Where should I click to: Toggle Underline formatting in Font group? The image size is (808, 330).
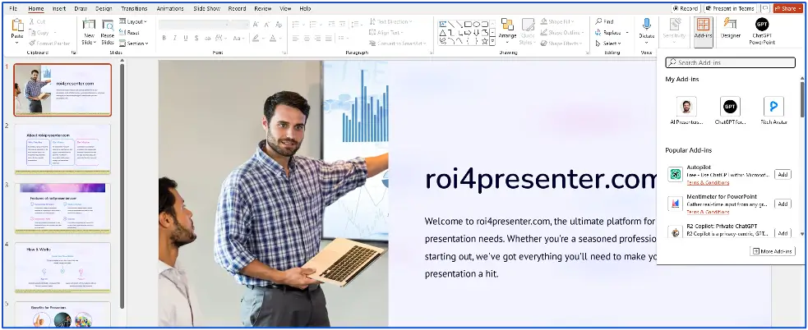[x=186, y=38]
